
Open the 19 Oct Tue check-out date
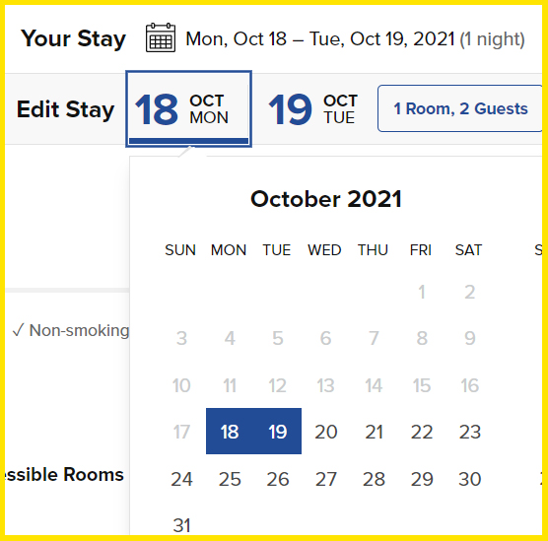(312, 109)
